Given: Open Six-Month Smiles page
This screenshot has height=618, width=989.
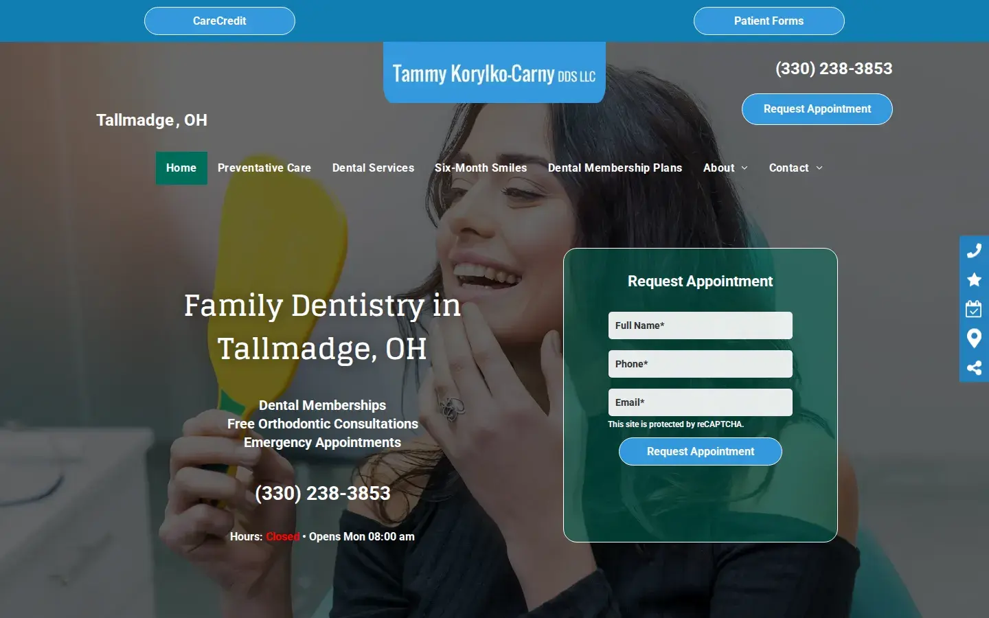Looking at the screenshot, I should tap(481, 168).
